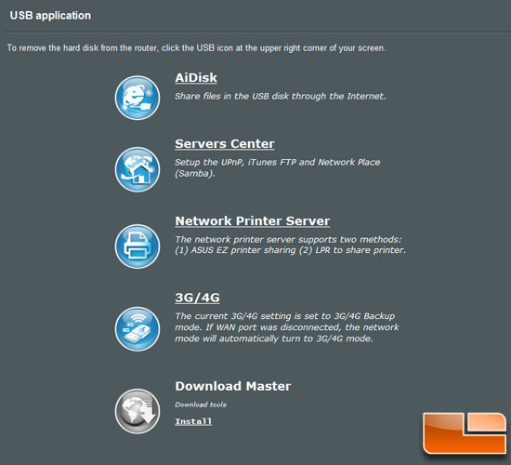Click the divider line below USB application

point(257,33)
